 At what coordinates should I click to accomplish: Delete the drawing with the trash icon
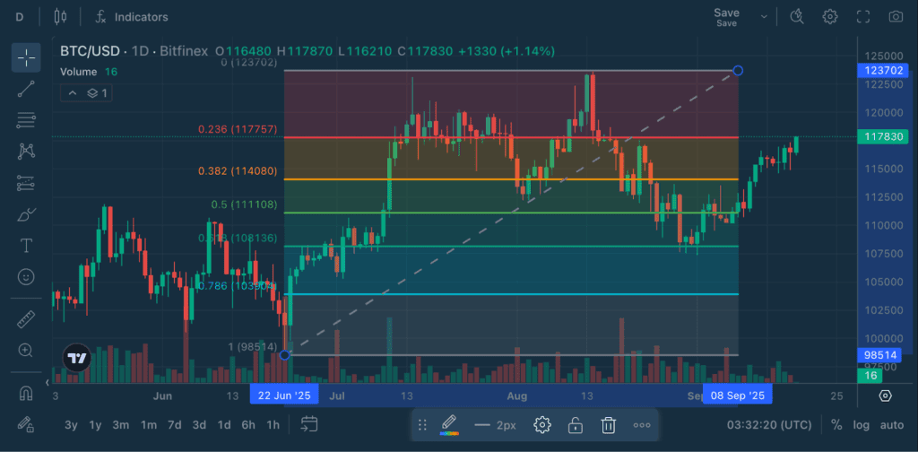(x=608, y=425)
